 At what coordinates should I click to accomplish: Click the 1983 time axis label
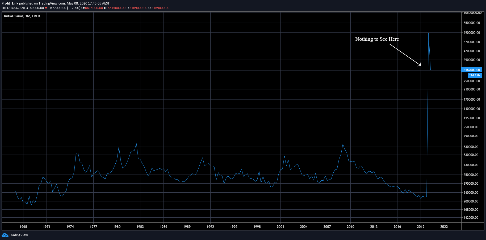(x=140, y=226)
